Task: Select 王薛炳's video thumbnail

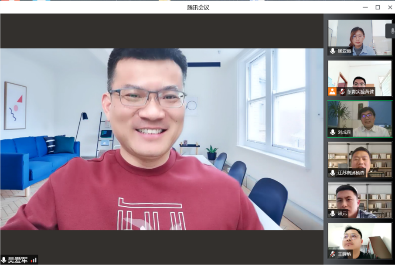Action: [360, 241]
